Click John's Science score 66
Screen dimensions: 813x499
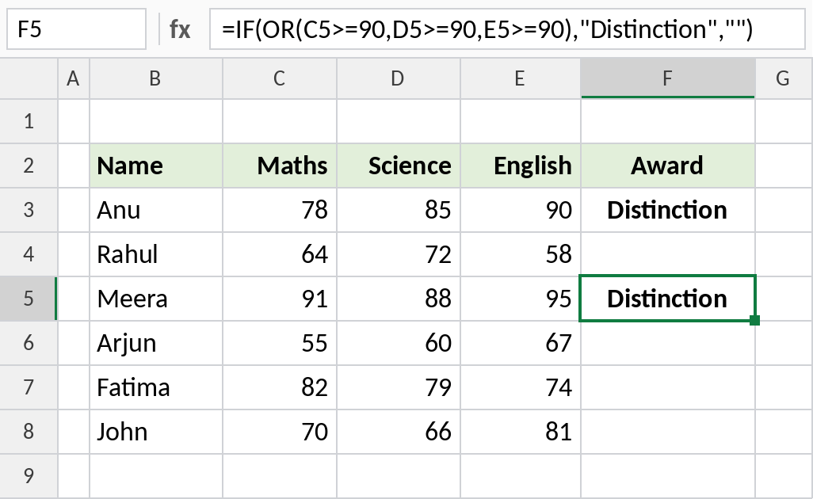(x=399, y=432)
